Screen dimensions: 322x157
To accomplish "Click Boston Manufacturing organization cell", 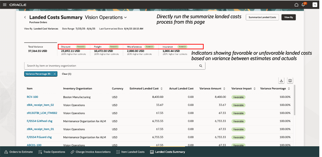I will [77, 97].
